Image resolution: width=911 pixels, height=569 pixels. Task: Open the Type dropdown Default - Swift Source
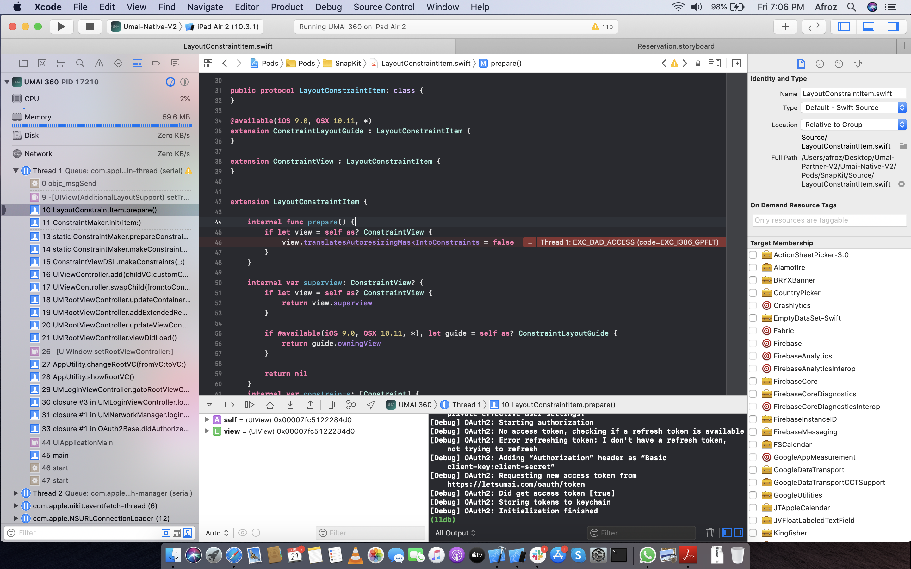point(853,107)
